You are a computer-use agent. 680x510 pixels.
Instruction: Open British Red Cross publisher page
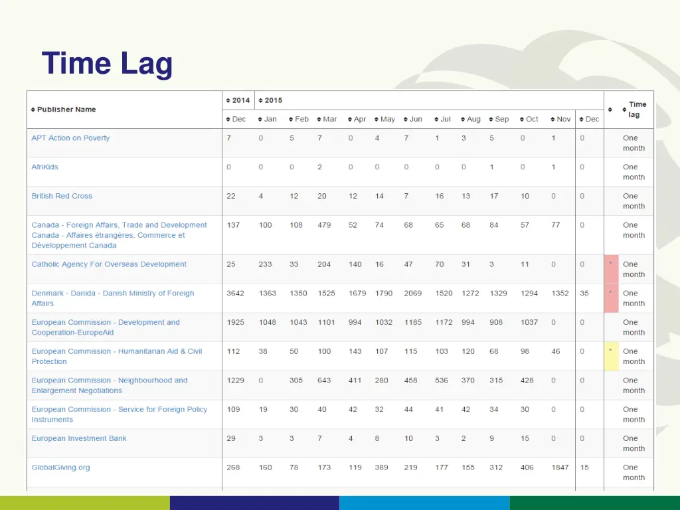[62, 196]
